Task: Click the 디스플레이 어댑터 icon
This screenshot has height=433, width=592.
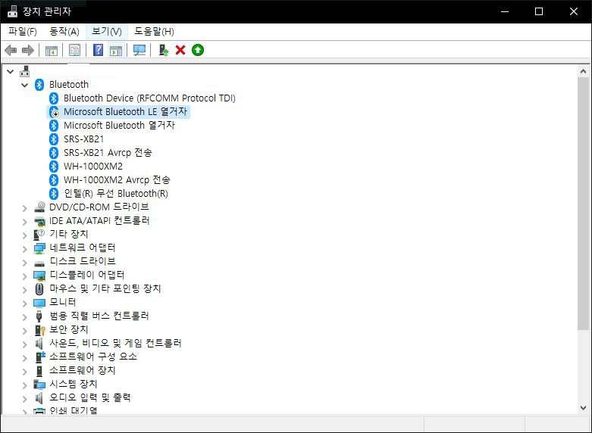Action: (39, 276)
